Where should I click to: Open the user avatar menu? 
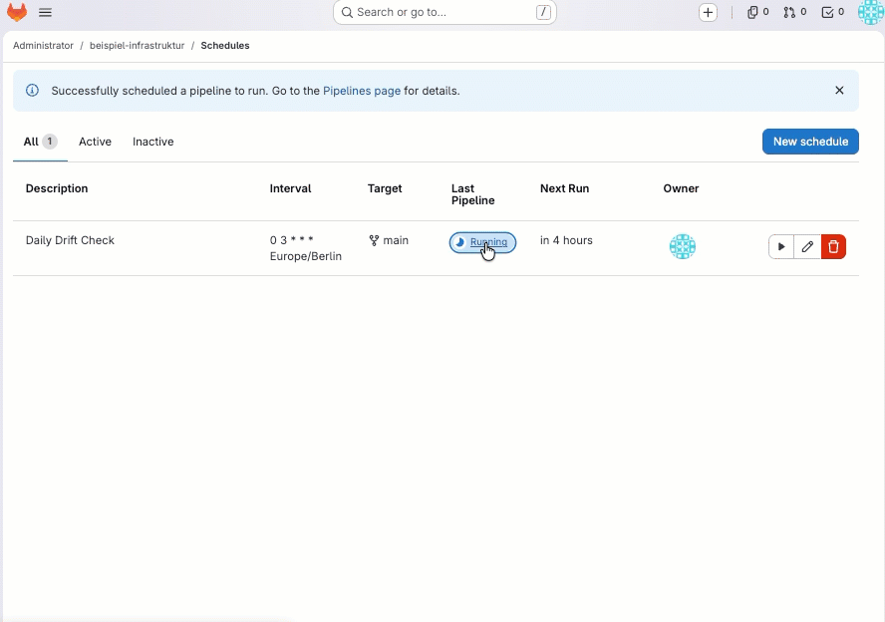click(870, 12)
